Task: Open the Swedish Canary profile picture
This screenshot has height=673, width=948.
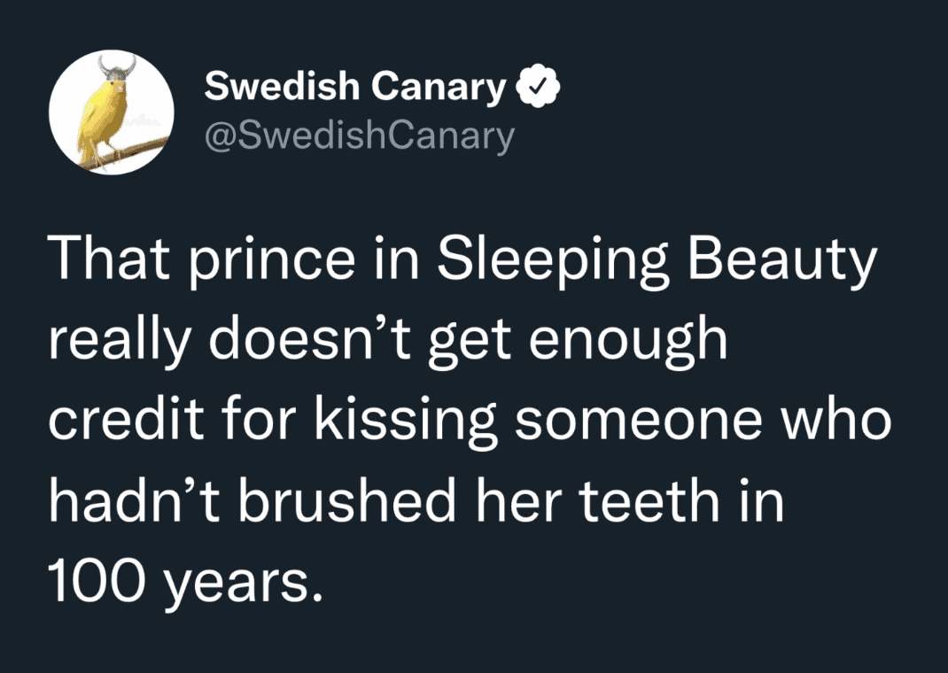Action: coord(109,112)
